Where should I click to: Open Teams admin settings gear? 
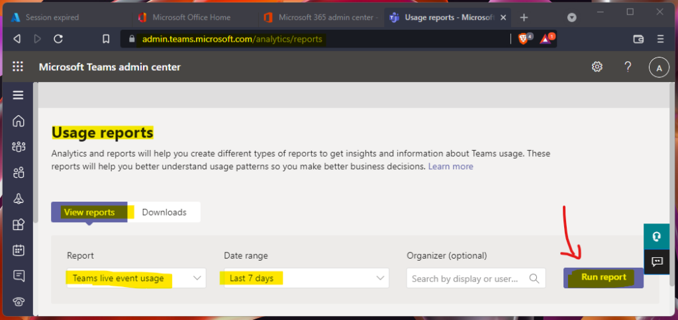coord(597,67)
